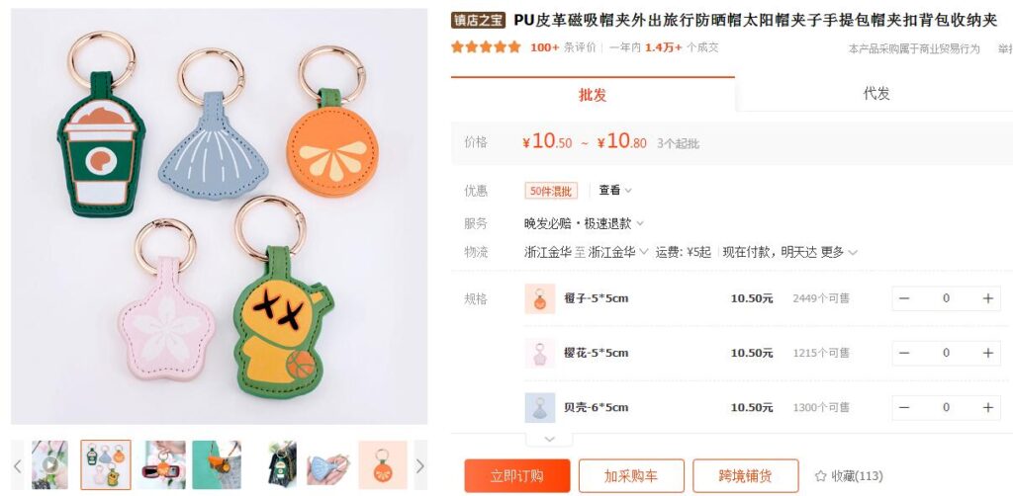1013x496 pixels.
Task: Increase quantity for 橙子-5*5cm
Action: point(988,298)
